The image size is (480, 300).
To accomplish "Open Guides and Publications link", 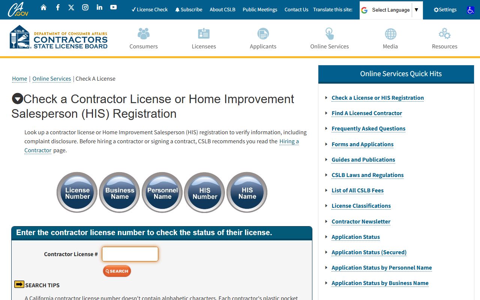I will pyautogui.click(x=363, y=160).
